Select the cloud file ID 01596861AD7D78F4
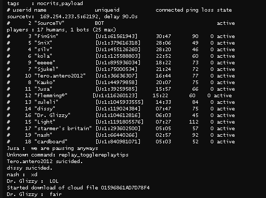The height and width of the screenshot is (198, 266). point(125,188)
